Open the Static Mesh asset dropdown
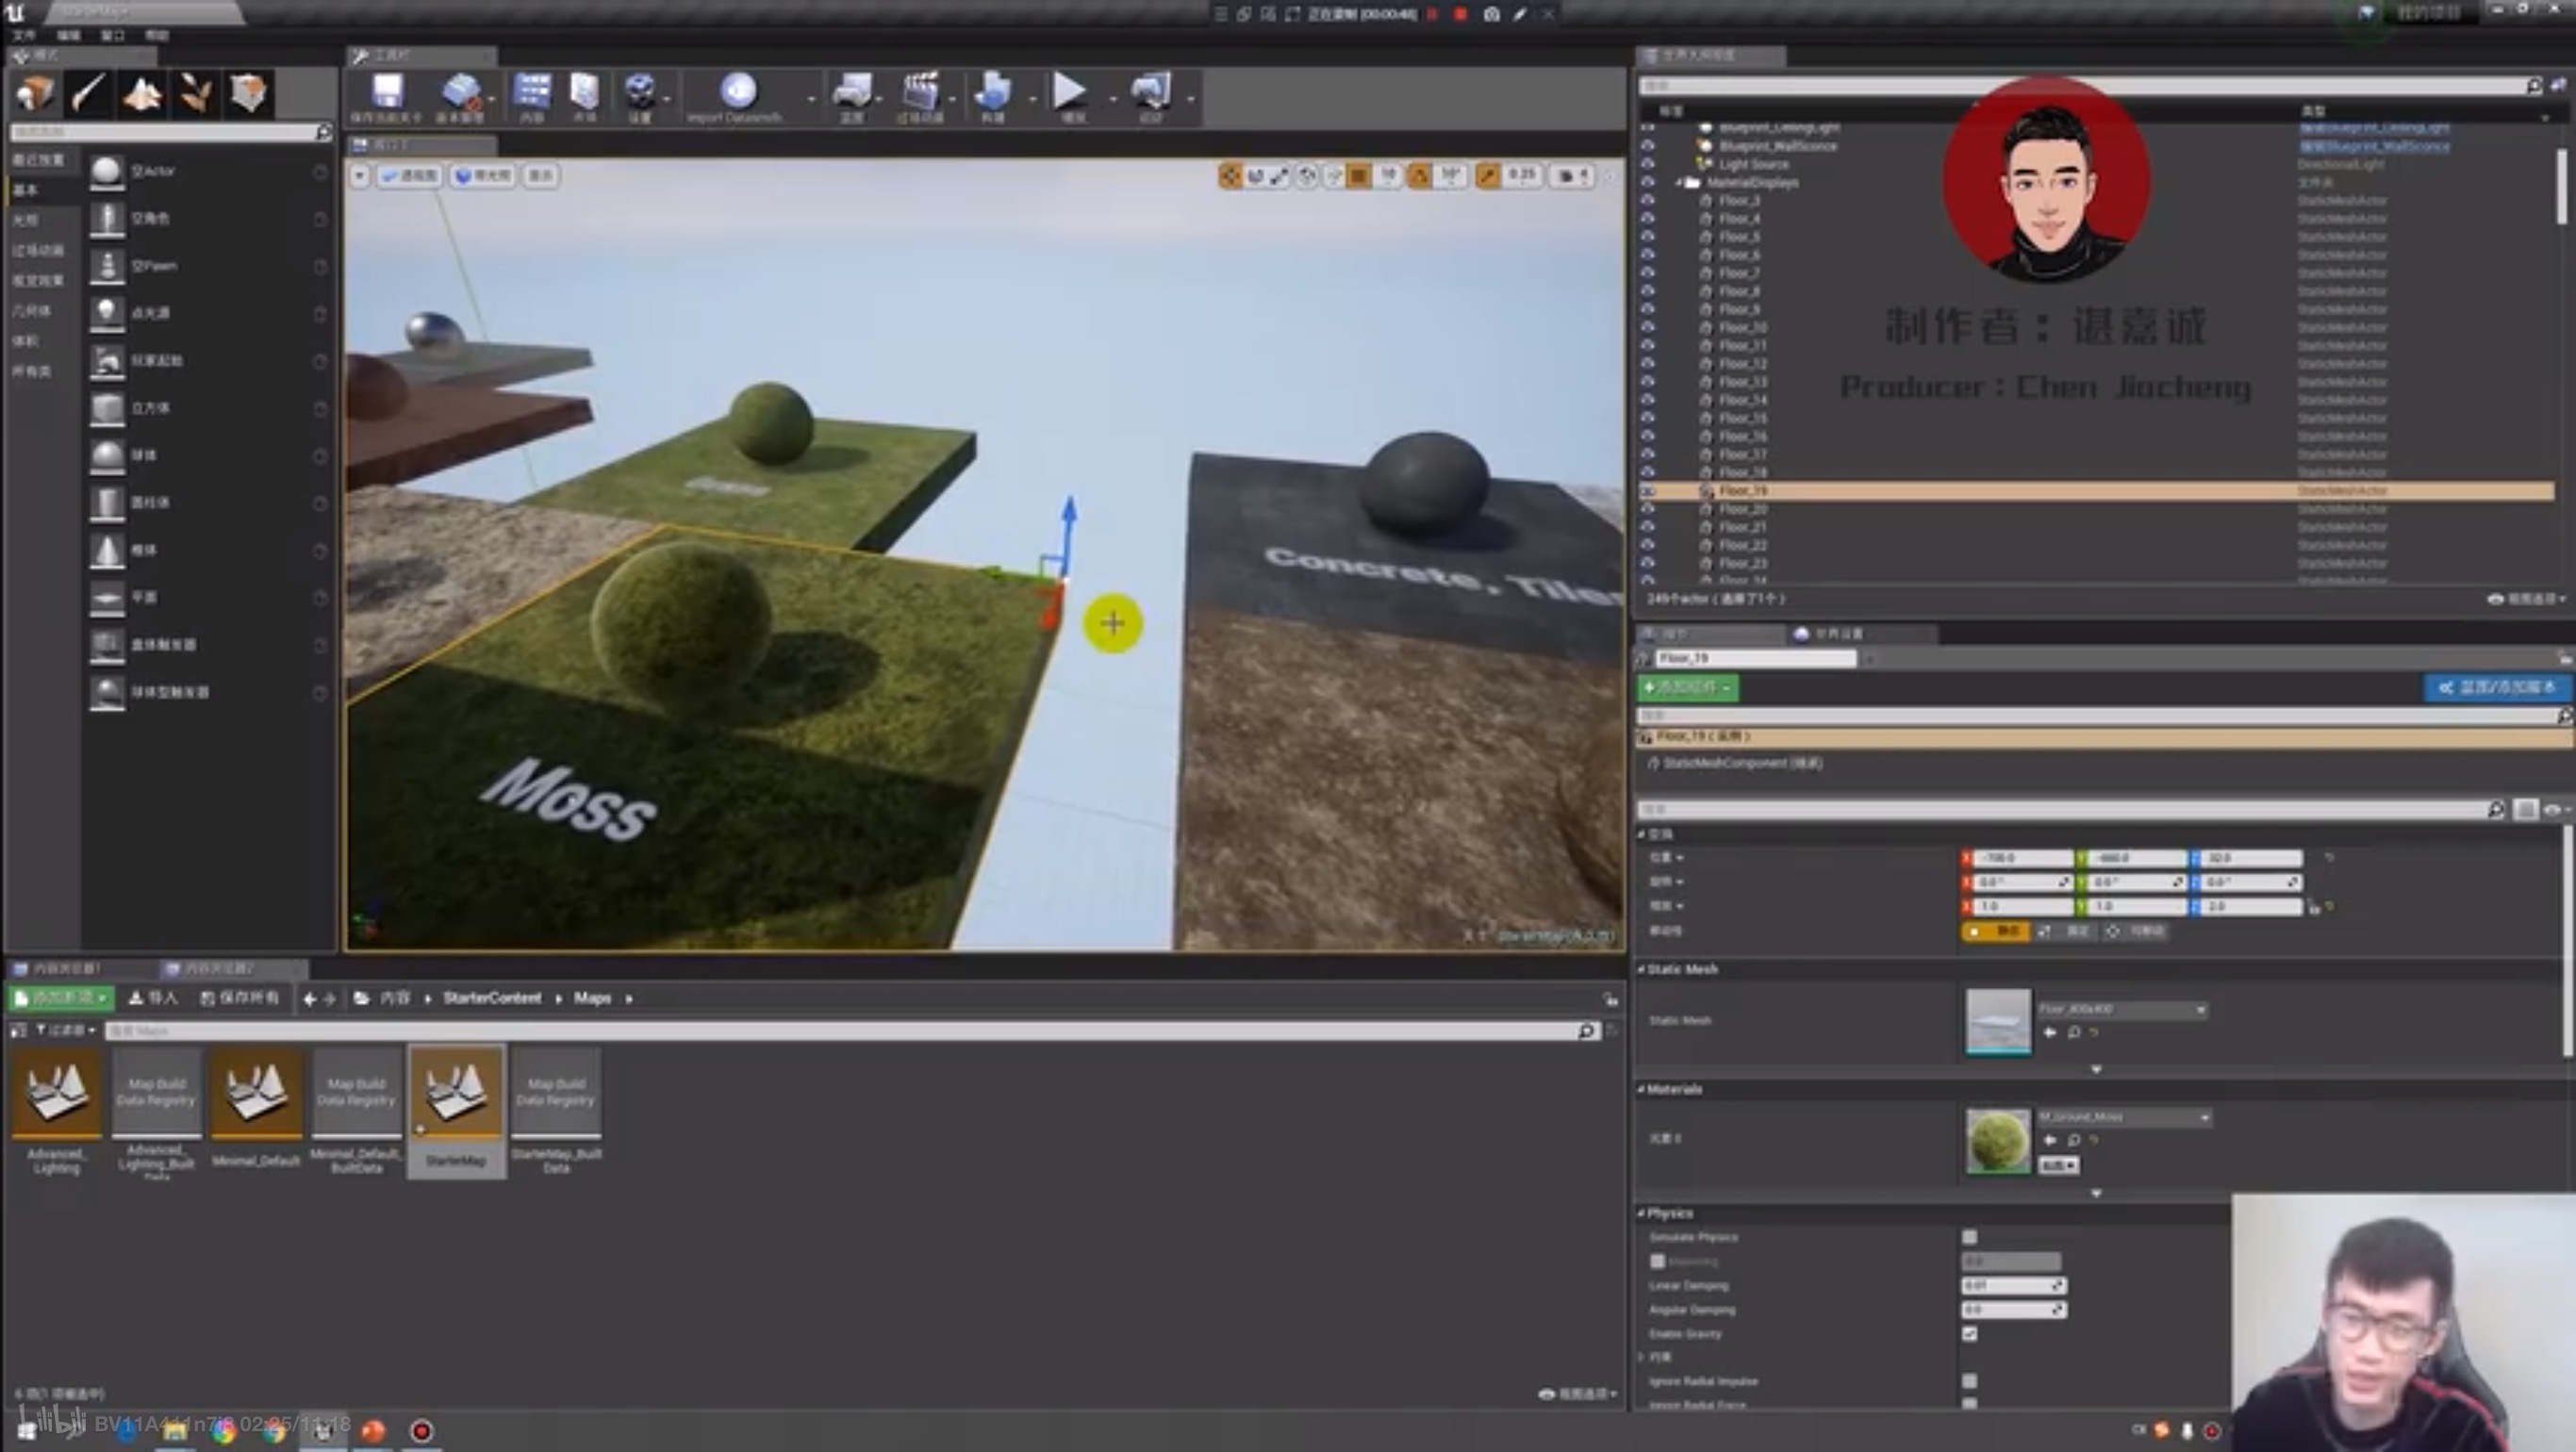This screenshot has height=1452, width=2576. coord(2122,1010)
